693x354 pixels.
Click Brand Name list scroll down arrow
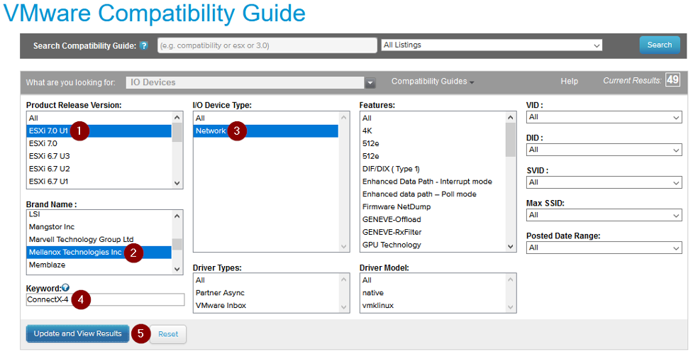click(177, 269)
